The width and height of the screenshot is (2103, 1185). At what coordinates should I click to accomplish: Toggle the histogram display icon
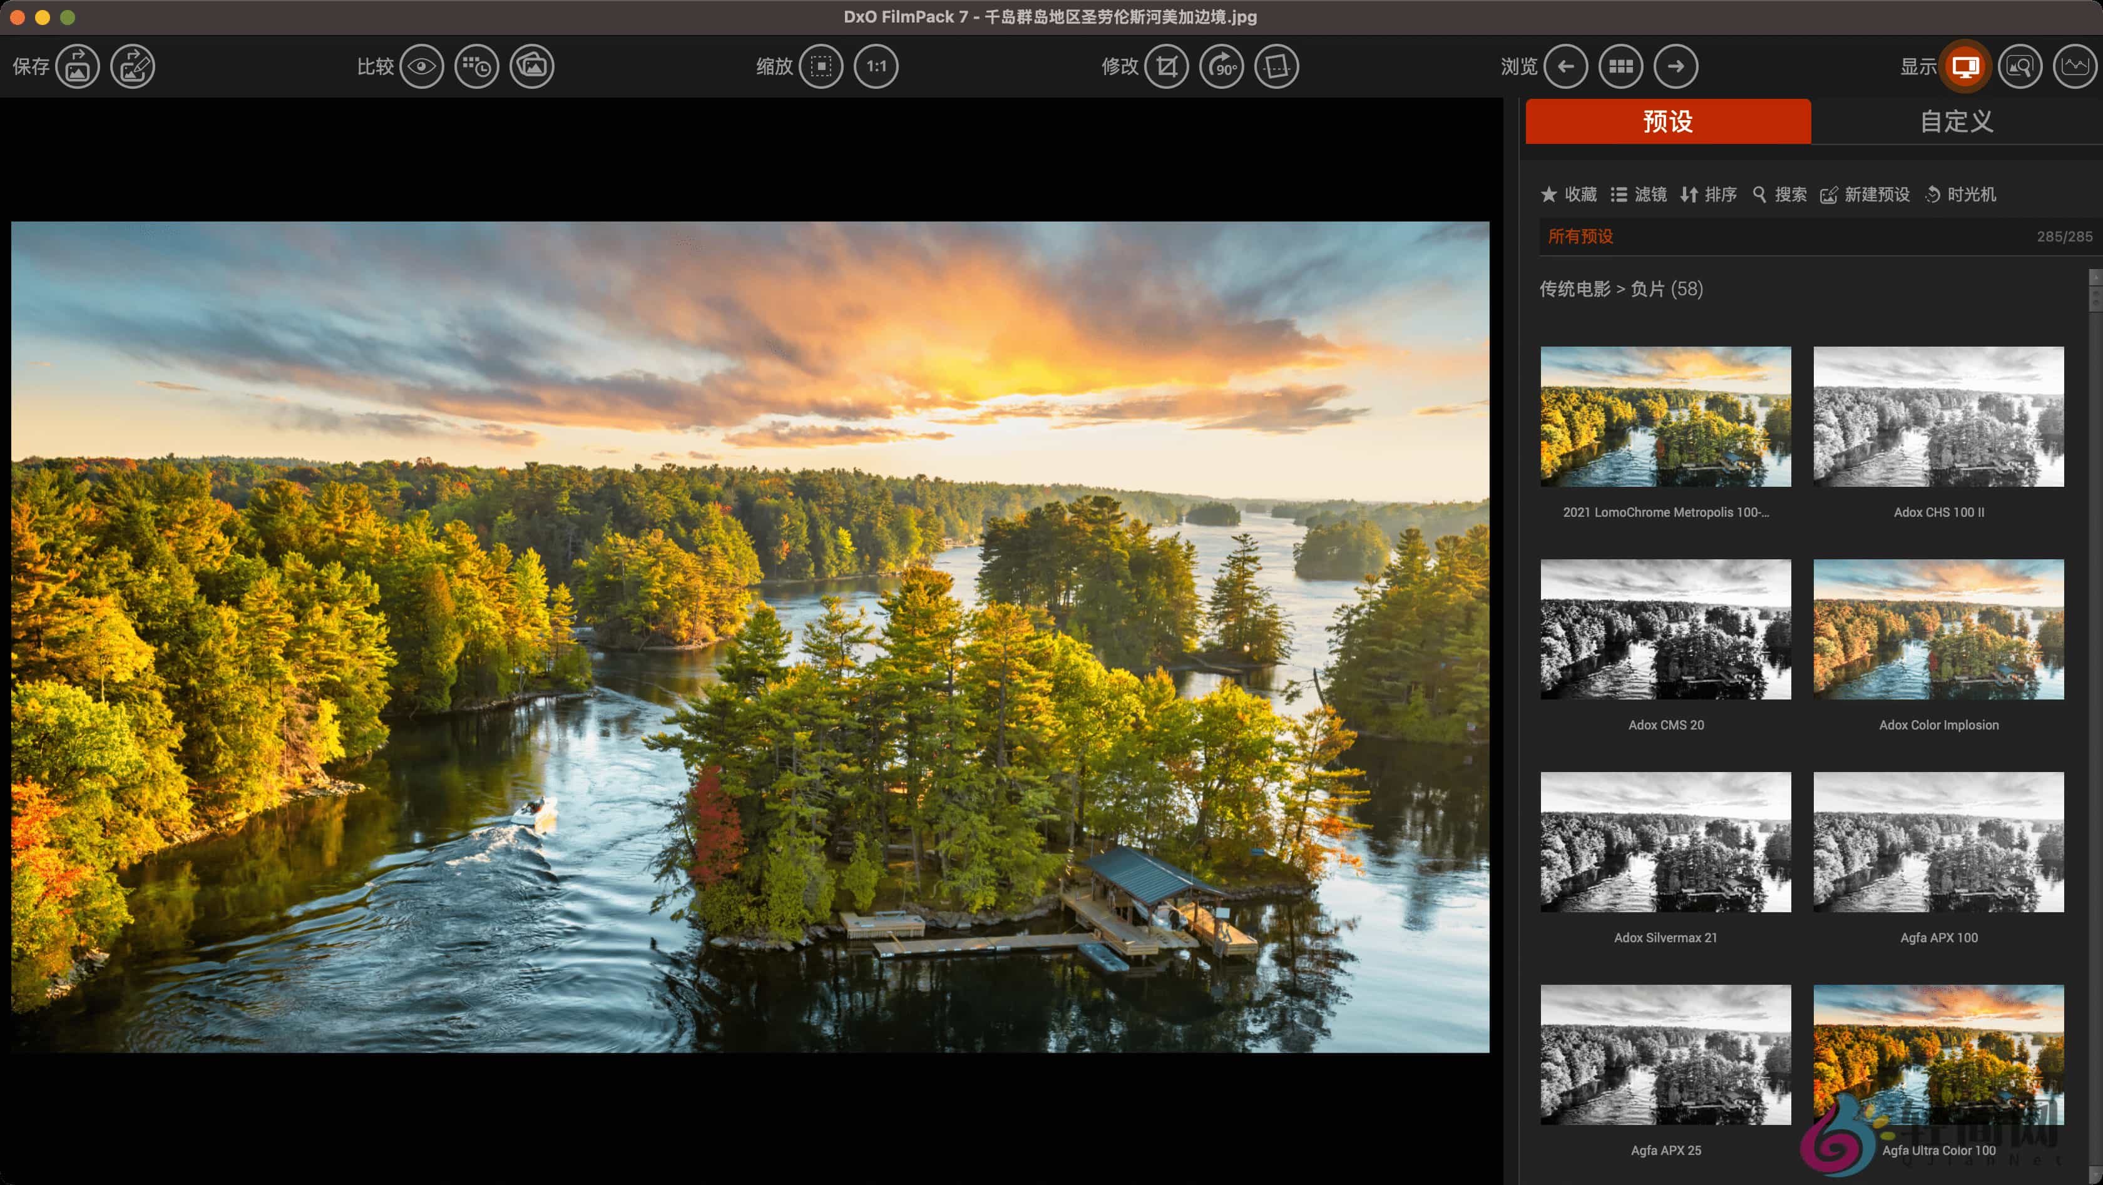tap(2074, 66)
